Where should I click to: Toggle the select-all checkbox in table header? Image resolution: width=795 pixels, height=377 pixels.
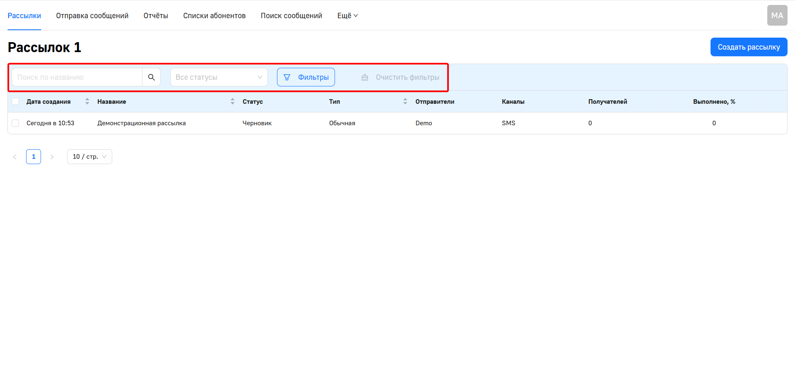click(16, 101)
